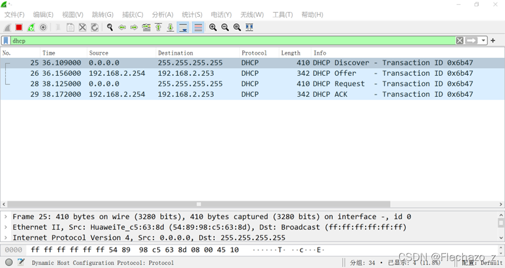Sort by No. column header
This screenshot has height=268, width=505.
pyautogui.click(x=20, y=53)
